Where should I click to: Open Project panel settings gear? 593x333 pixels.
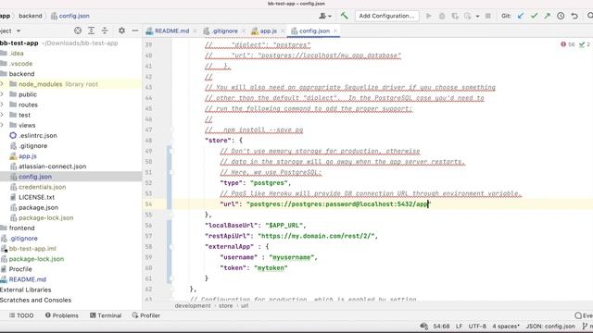coord(121,31)
